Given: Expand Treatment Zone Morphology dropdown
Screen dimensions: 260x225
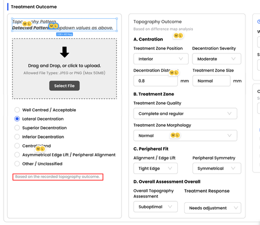Looking at the screenshot, I should point(185,136).
